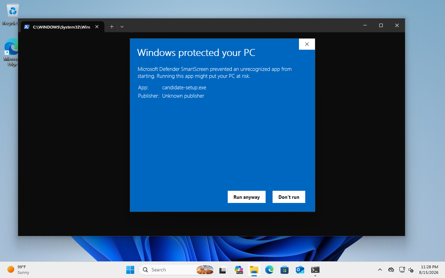This screenshot has width=445, height=278.
Task: Minimize the Terminal window
Action: point(365,25)
